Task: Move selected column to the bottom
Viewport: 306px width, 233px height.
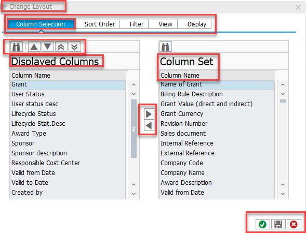Action: (x=74, y=47)
